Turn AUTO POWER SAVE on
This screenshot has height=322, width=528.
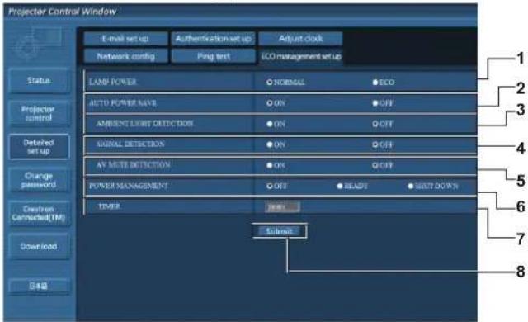coord(270,103)
